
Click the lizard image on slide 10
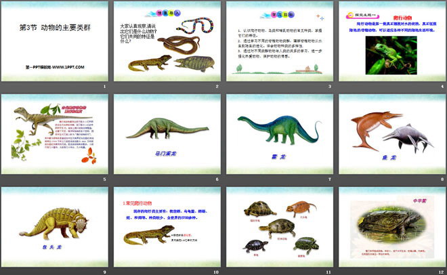[x=149, y=235]
